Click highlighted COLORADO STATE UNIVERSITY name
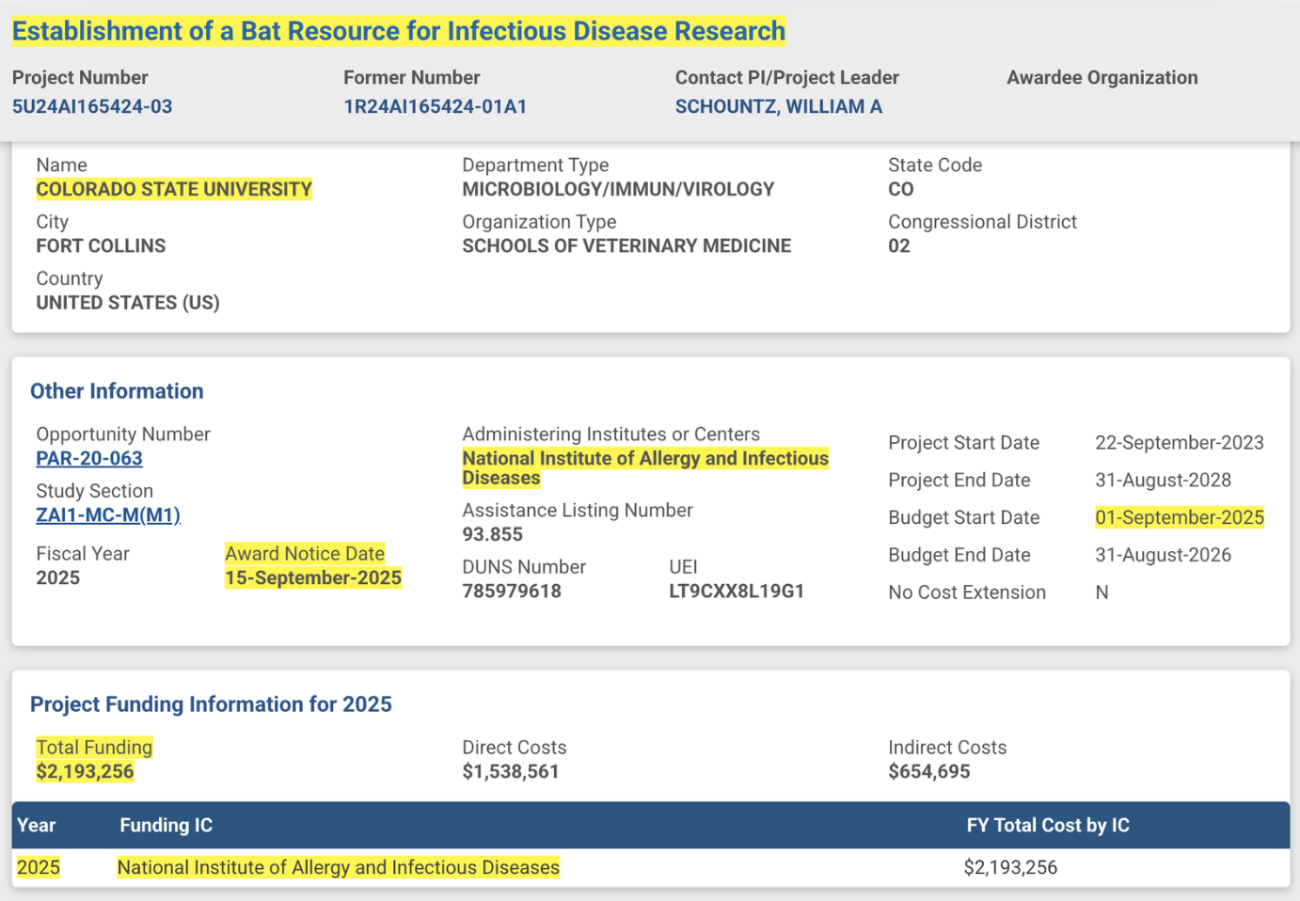Image resolution: width=1300 pixels, height=901 pixels. coord(174,189)
